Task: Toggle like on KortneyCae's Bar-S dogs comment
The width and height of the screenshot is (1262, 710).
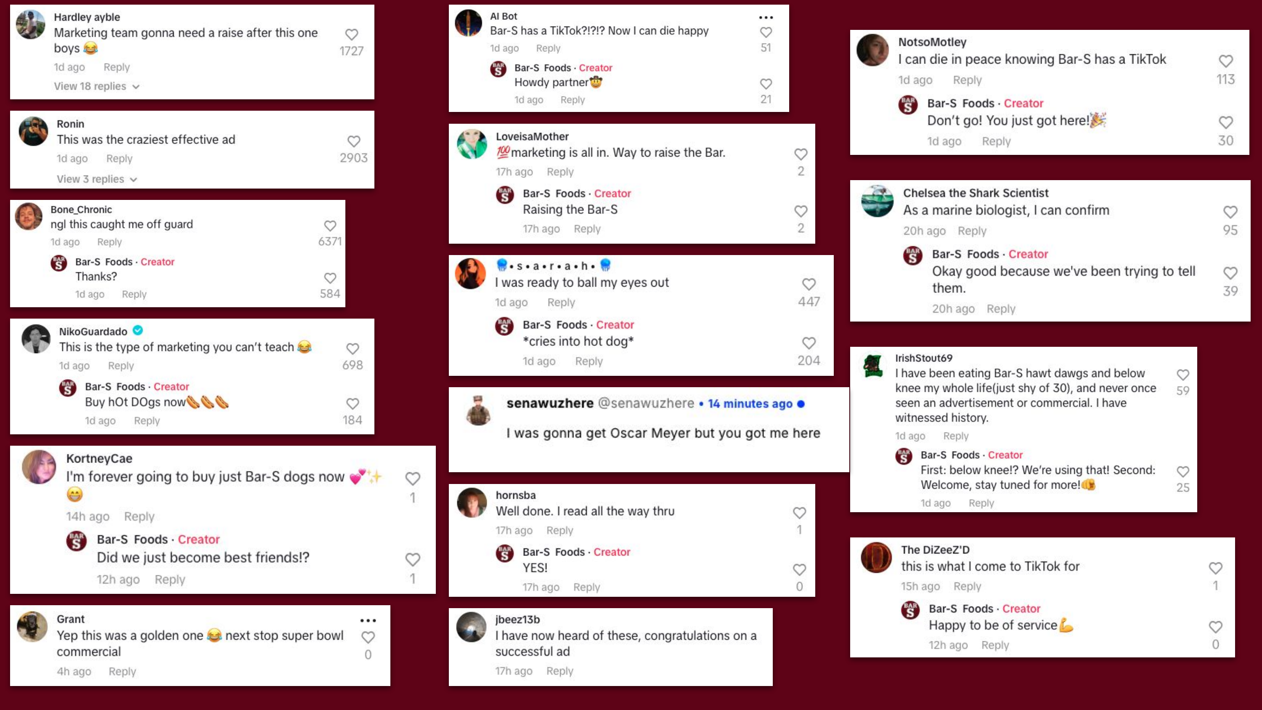Action: pyautogui.click(x=413, y=479)
